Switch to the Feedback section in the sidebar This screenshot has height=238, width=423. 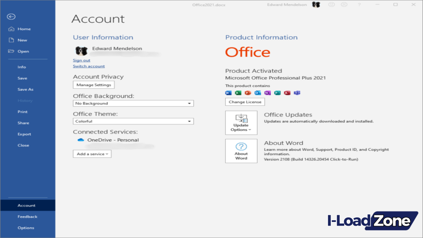27,216
